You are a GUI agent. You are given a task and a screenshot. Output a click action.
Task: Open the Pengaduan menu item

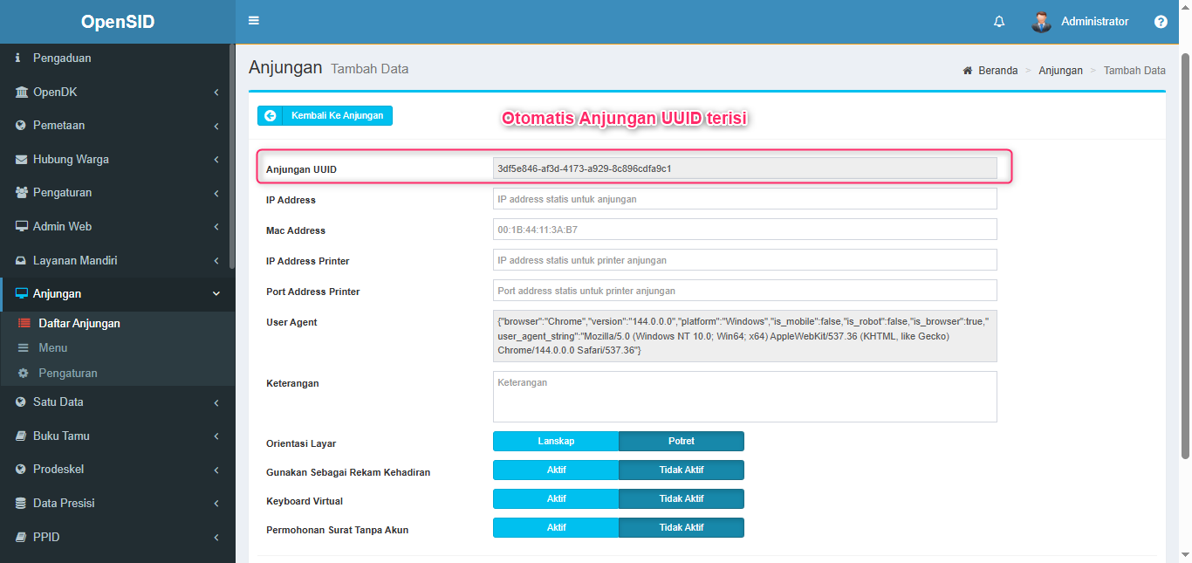(x=62, y=58)
